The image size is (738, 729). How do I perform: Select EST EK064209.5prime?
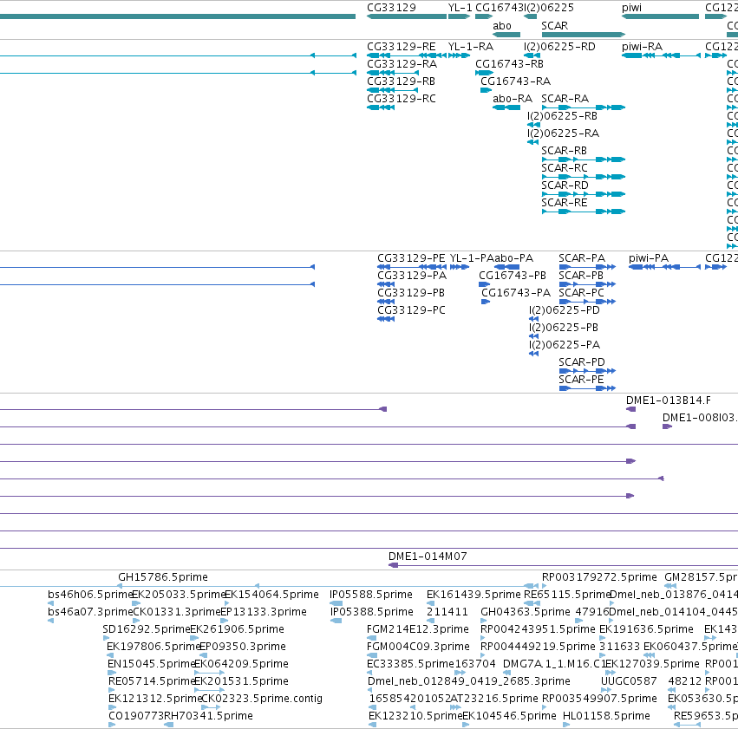coord(210,673)
